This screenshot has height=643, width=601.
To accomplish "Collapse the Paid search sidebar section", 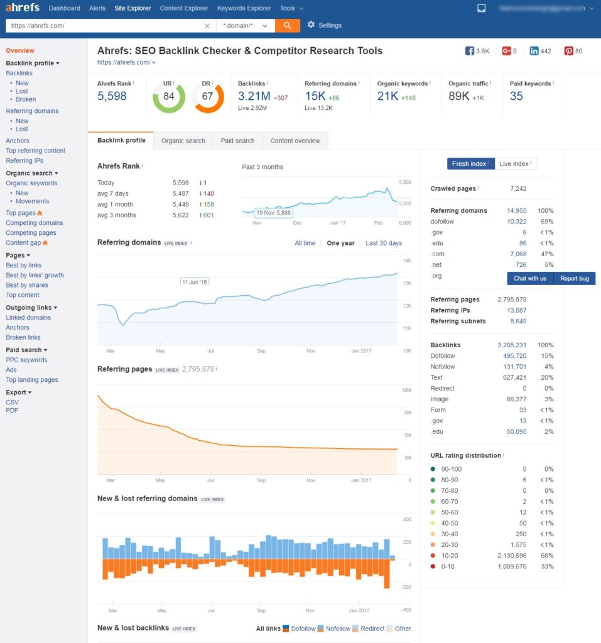I will (x=26, y=350).
